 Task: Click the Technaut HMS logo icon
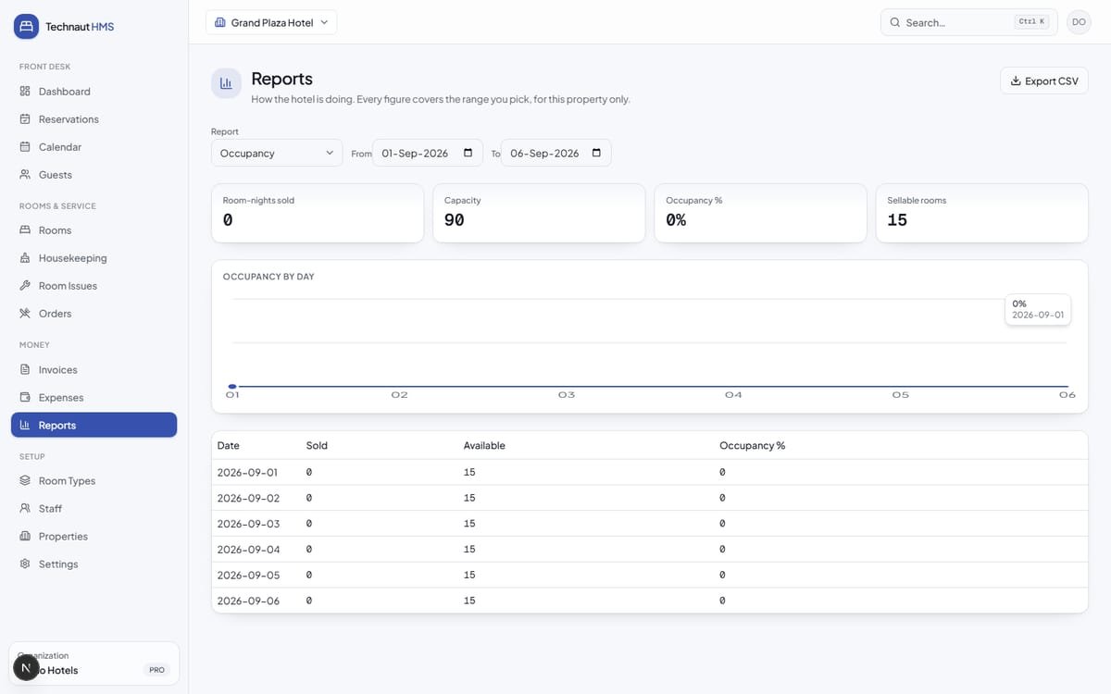point(26,26)
